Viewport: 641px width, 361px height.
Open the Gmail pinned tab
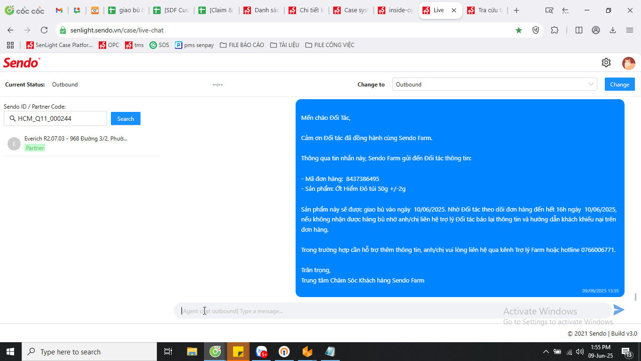59,10
